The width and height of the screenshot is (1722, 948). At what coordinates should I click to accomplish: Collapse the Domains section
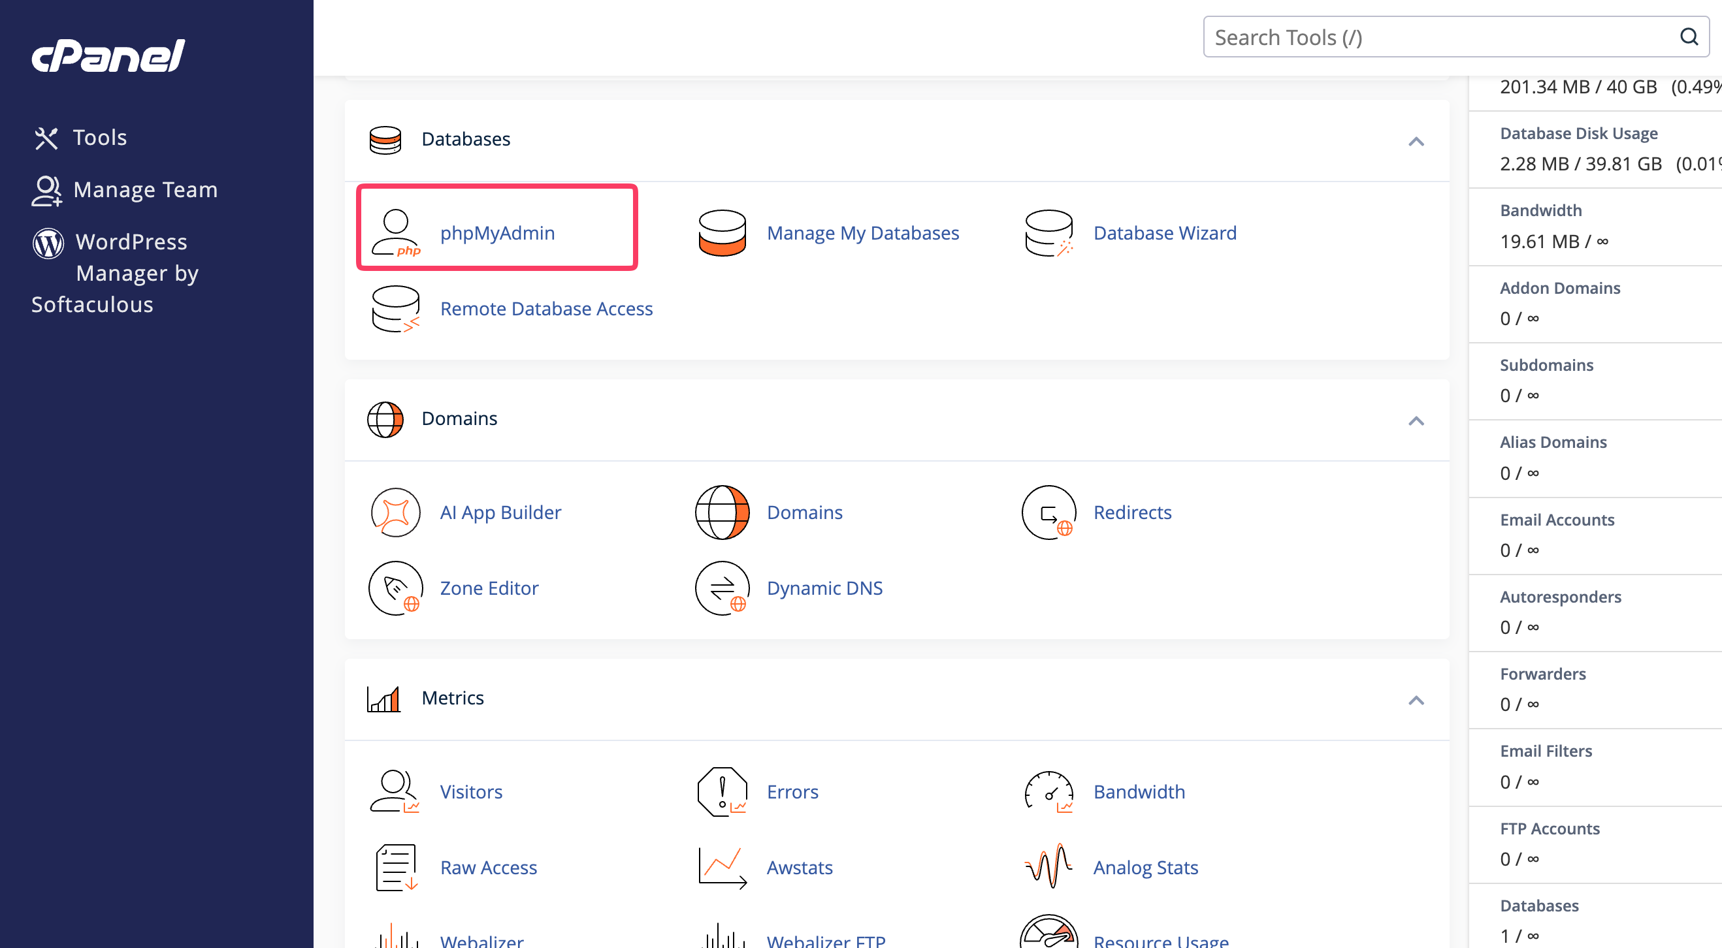1416,420
